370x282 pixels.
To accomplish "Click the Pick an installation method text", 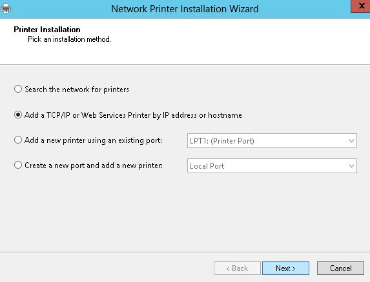I will [69, 39].
